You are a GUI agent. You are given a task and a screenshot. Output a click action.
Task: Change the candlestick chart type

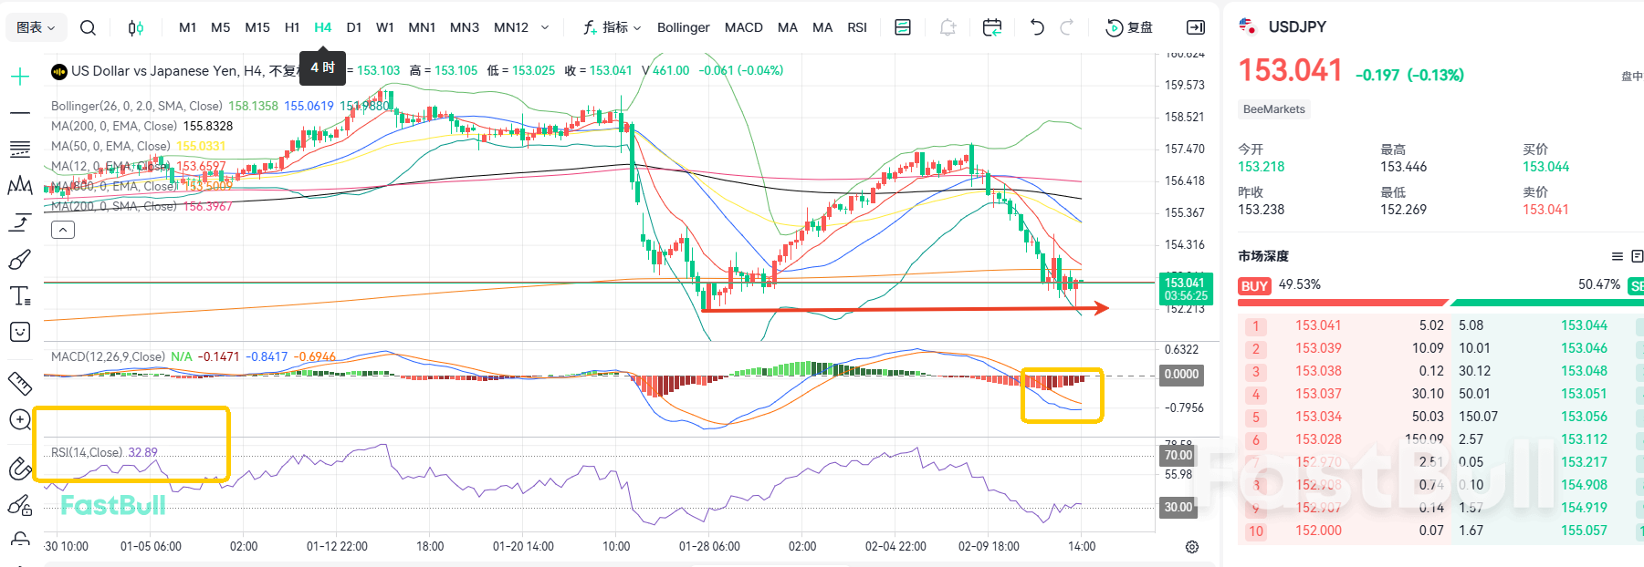(135, 27)
